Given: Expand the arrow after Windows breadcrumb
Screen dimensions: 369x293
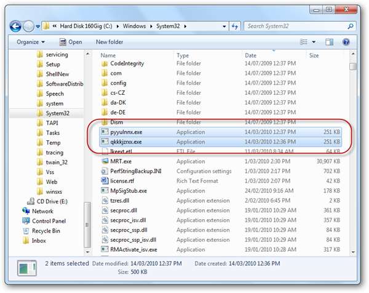Looking at the screenshot, I should 151,26.
